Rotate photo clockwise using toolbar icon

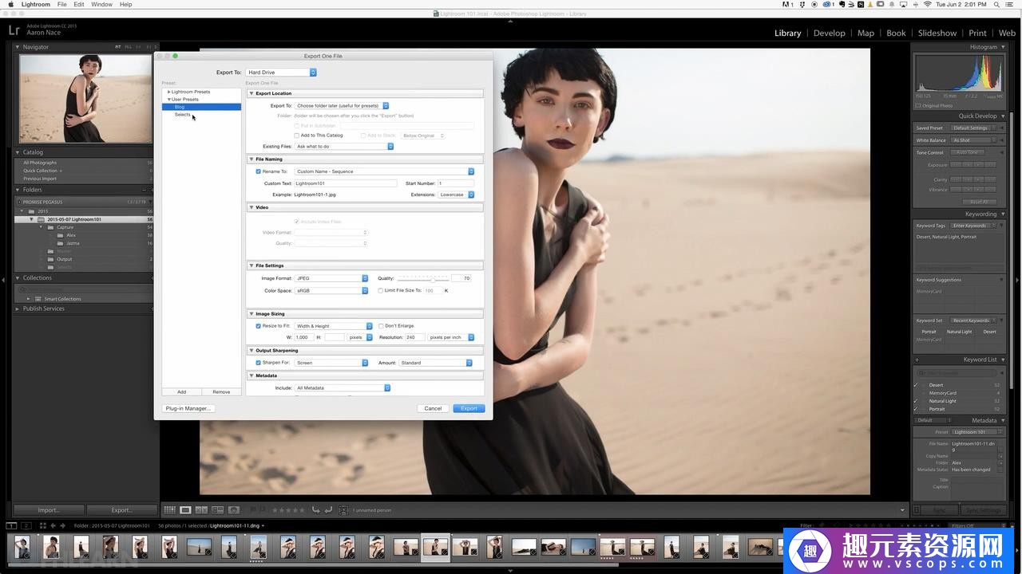[x=328, y=509]
